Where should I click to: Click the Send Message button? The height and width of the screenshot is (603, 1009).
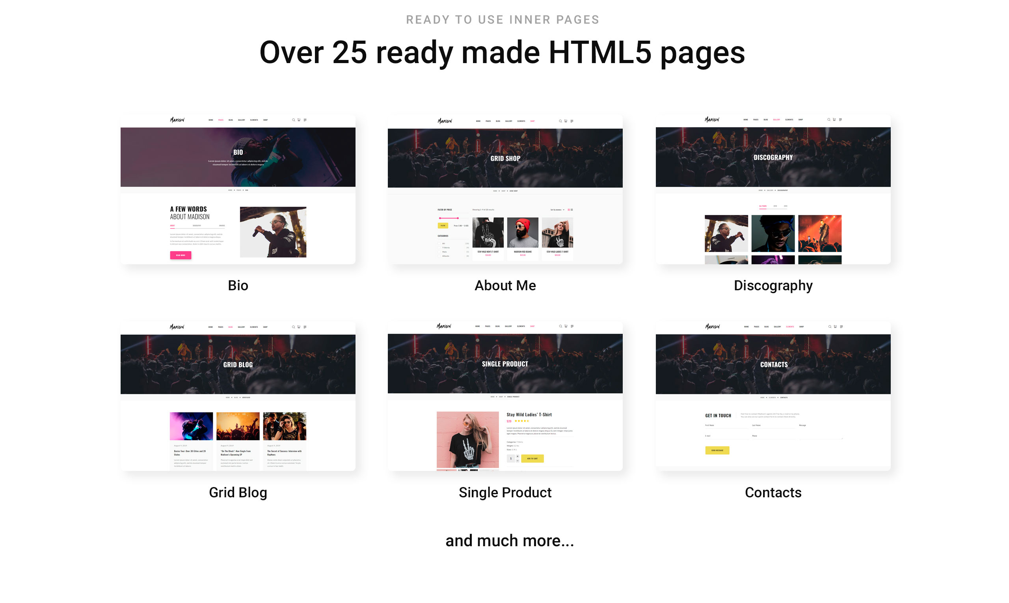coord(719,451)
